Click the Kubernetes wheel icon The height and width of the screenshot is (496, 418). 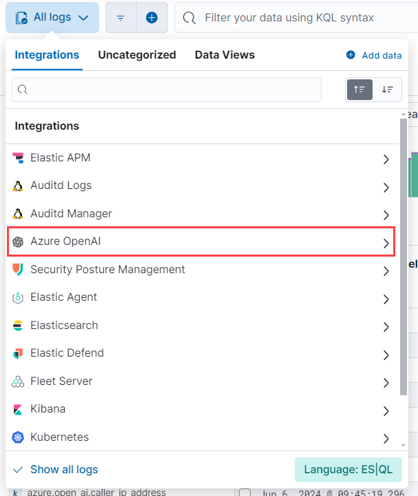(x=18, y=437)
